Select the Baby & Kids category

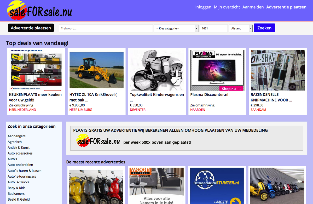pos(16,188)
